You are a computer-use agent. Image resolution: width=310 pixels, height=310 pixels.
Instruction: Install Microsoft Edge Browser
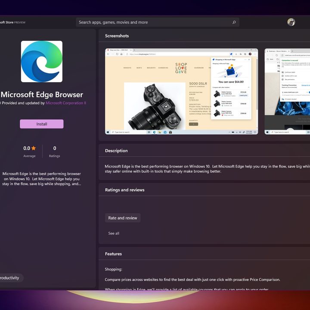pyautogui.click(x=42, y=124)
